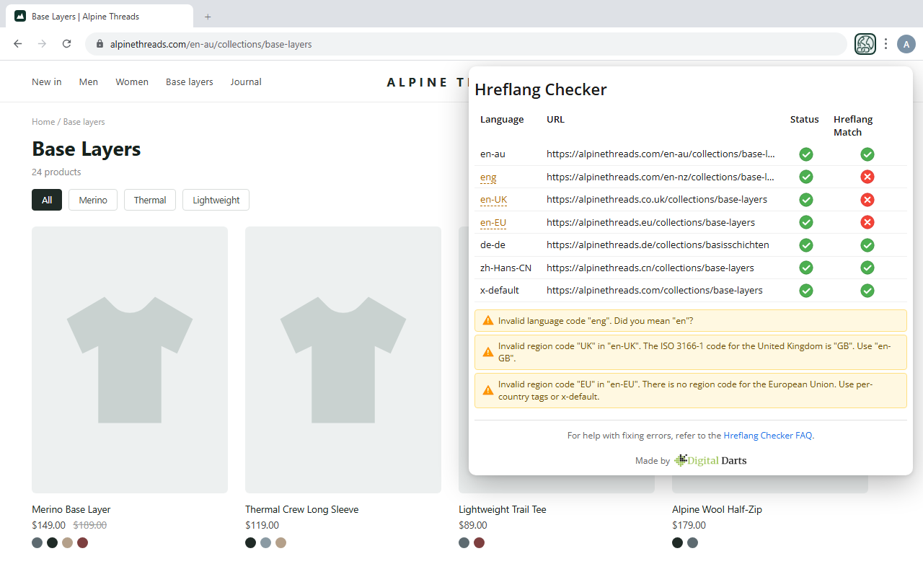Viewport: 923px width, 577px height.
Task: Click red hreflang mismatch icon for en-UK row
Action: [867, 200]
